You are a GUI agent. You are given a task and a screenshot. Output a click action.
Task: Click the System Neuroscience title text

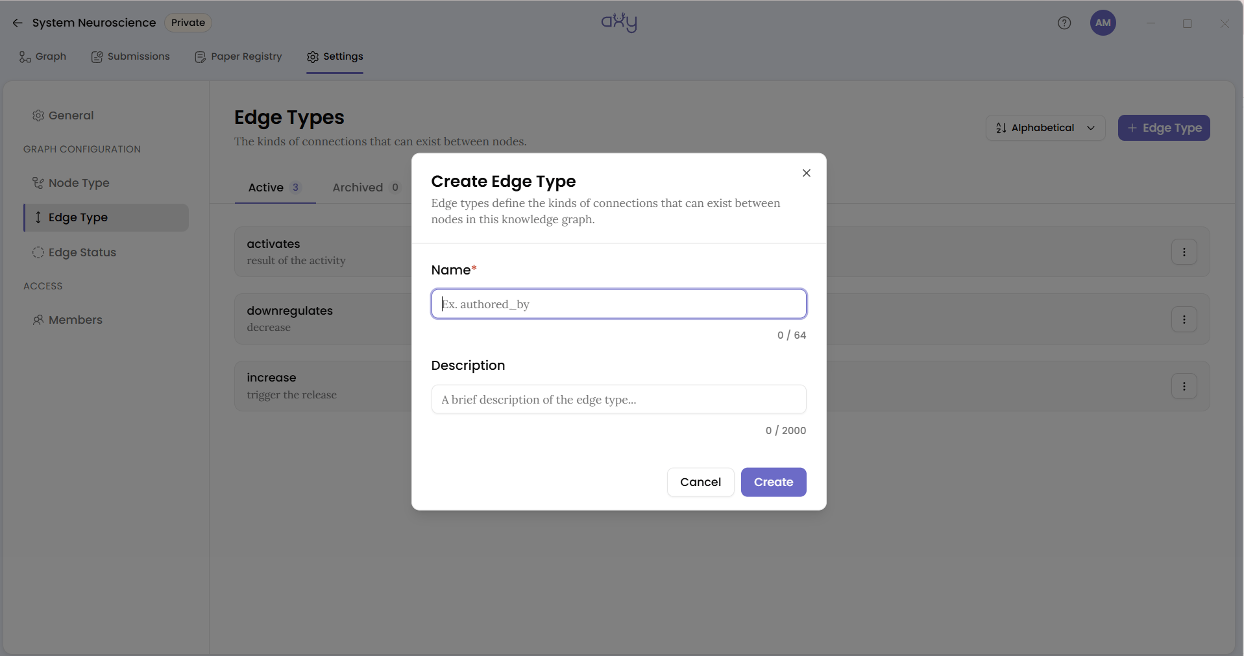[x=94, y=23]
